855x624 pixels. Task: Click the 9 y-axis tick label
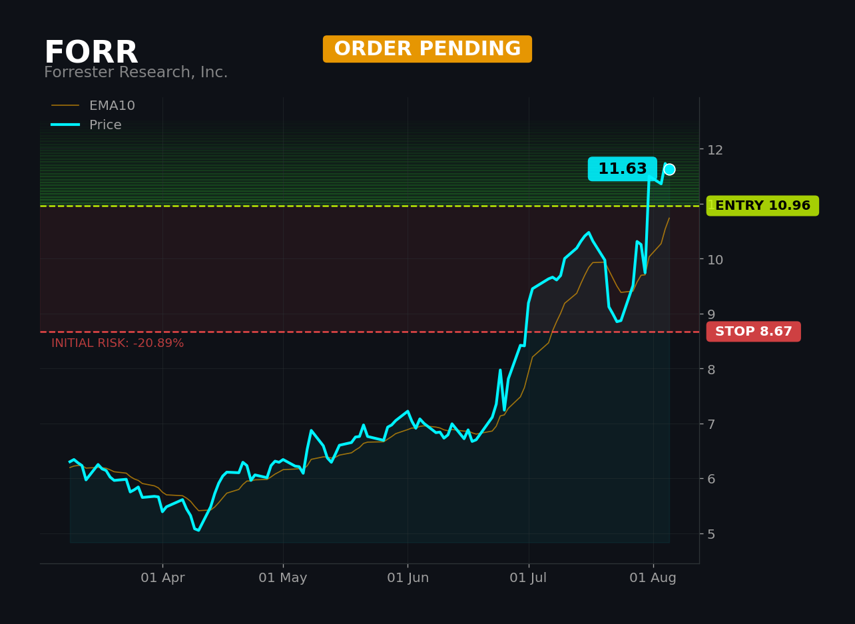point(711,314)
